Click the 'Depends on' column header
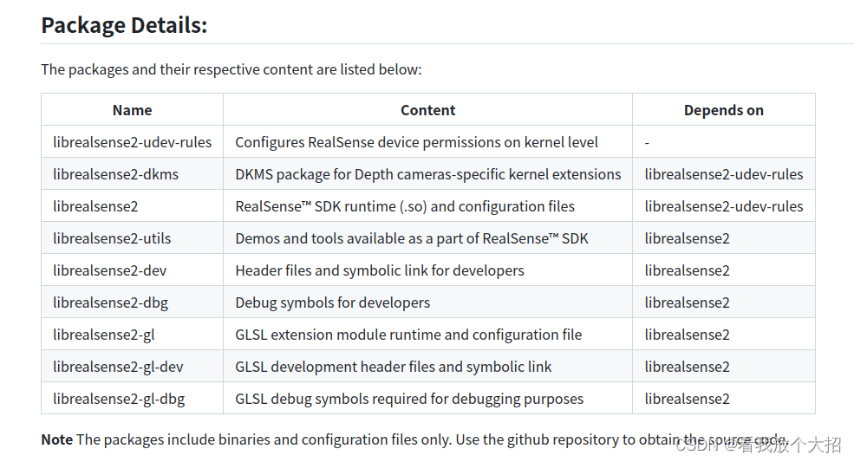854x462 pixels. coord(724,110)
